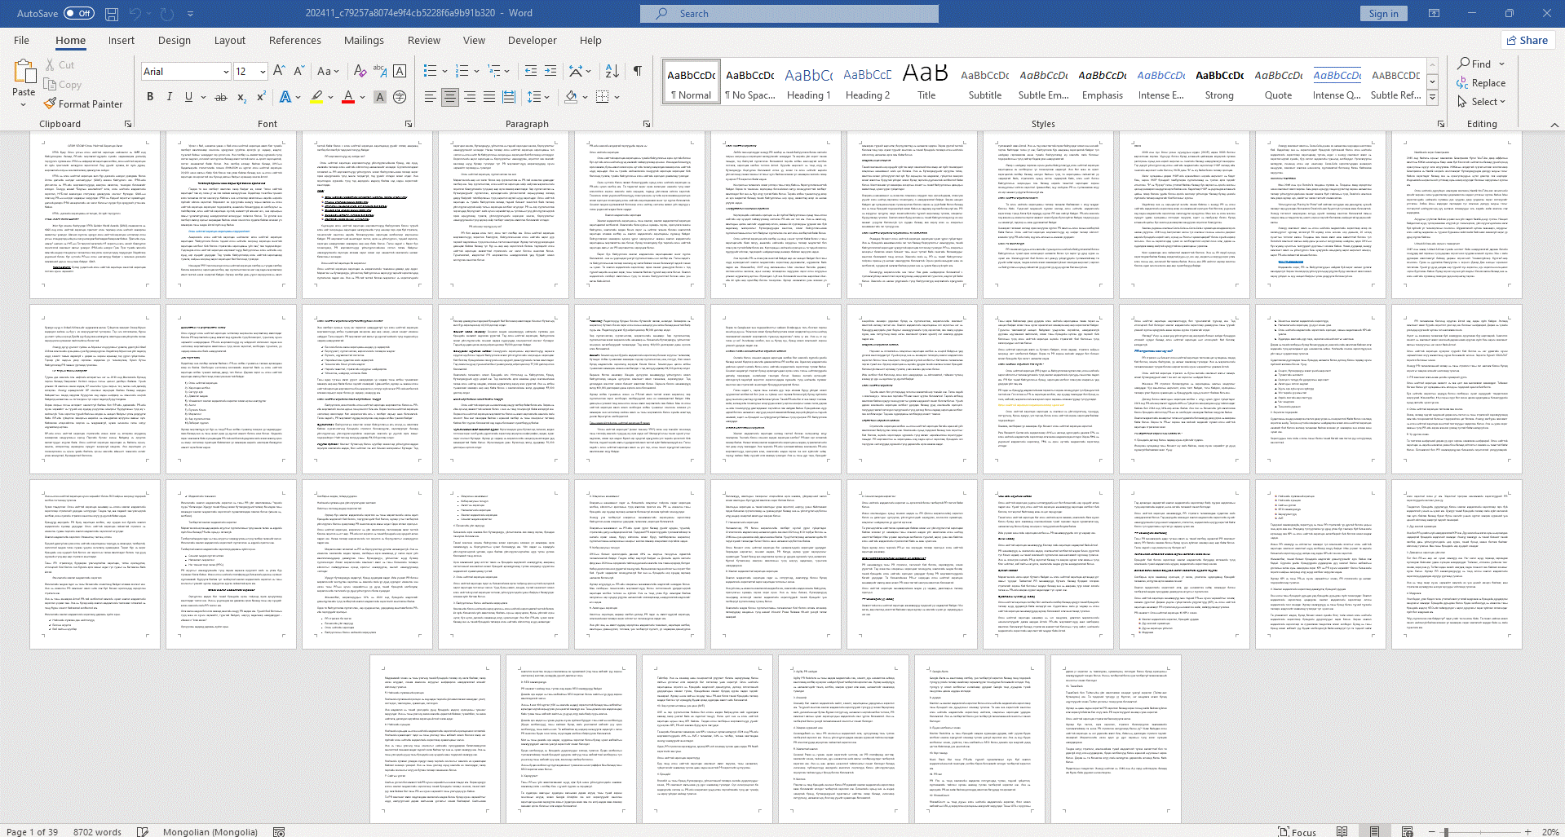The width and height of the screenshot is (1565, 837).
Task: Toggle underline formatting
Action: pos(188,97)
